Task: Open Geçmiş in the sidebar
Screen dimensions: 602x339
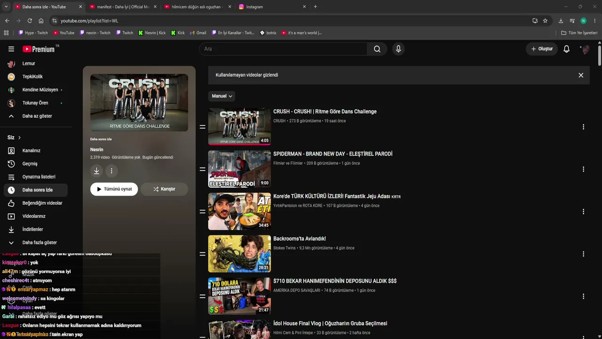Action: coord(36,164)
